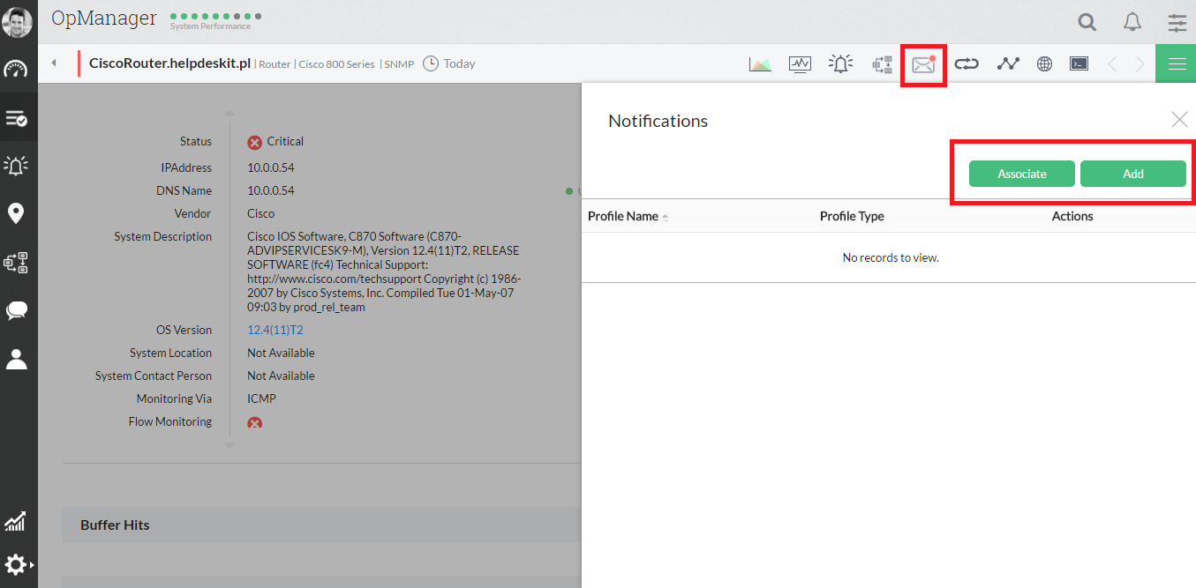This screenshot has height=588, width=1196.
Task: Open the Settings gear icon in sidebar
Action: point(17,564)
